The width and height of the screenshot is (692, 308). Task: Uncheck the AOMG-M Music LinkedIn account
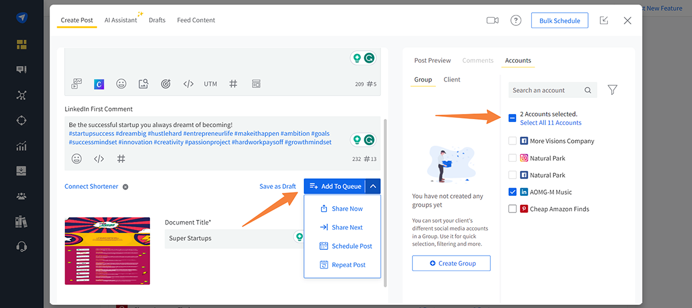pyautogui.click(x=513, y=192)
